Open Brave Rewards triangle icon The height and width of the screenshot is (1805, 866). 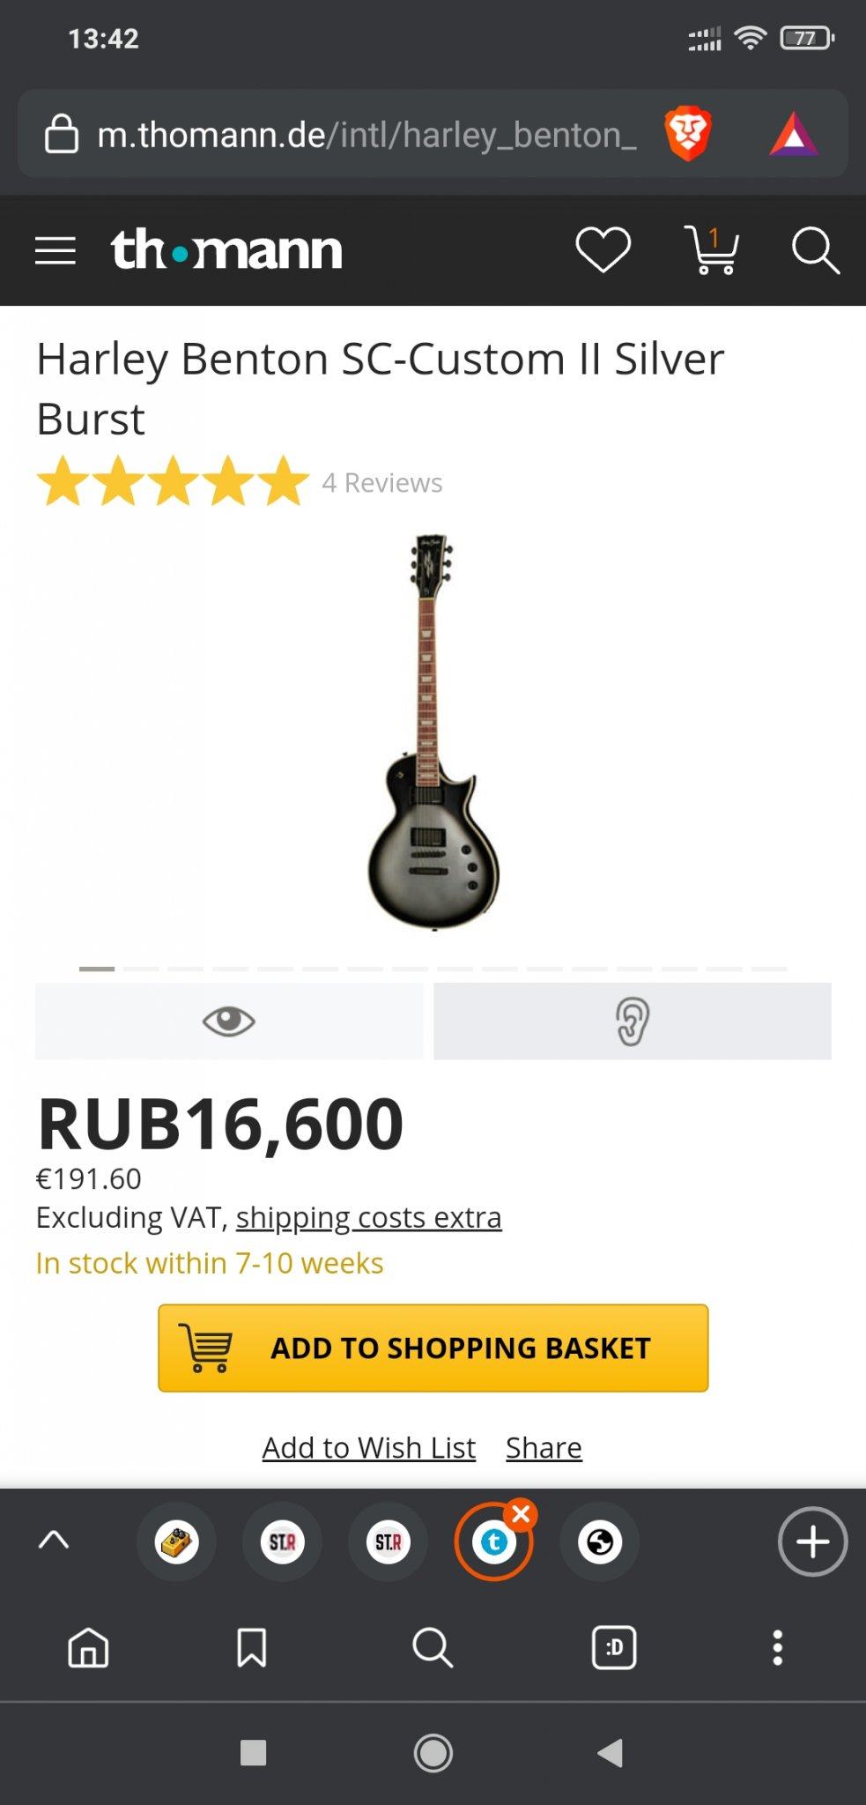pos(794,135)
